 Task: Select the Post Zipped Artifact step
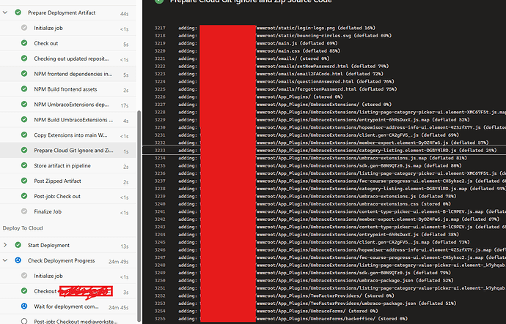[x=67, y=181]
